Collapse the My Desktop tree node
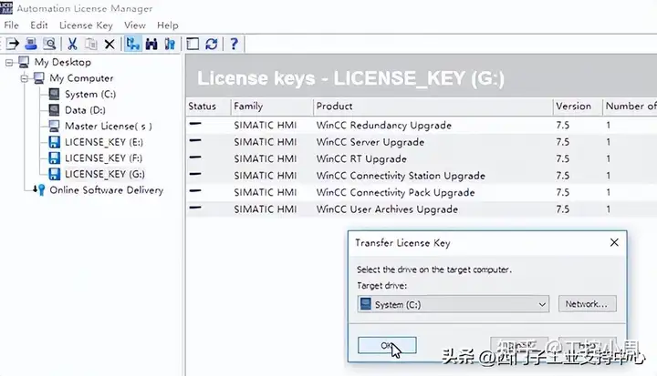This screenshot has width=657, height=376. pos(9,62)
